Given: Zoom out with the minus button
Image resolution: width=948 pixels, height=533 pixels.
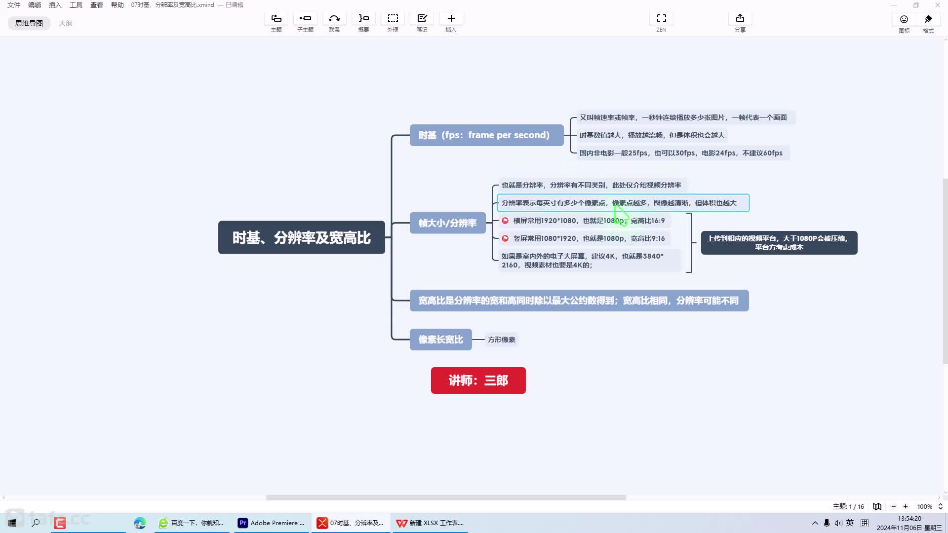Looking at the screenshot, I should [x=893, y=506].
